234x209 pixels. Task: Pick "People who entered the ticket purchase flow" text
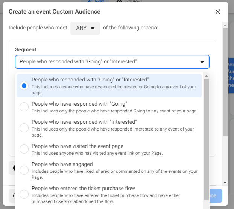[83, 188]
